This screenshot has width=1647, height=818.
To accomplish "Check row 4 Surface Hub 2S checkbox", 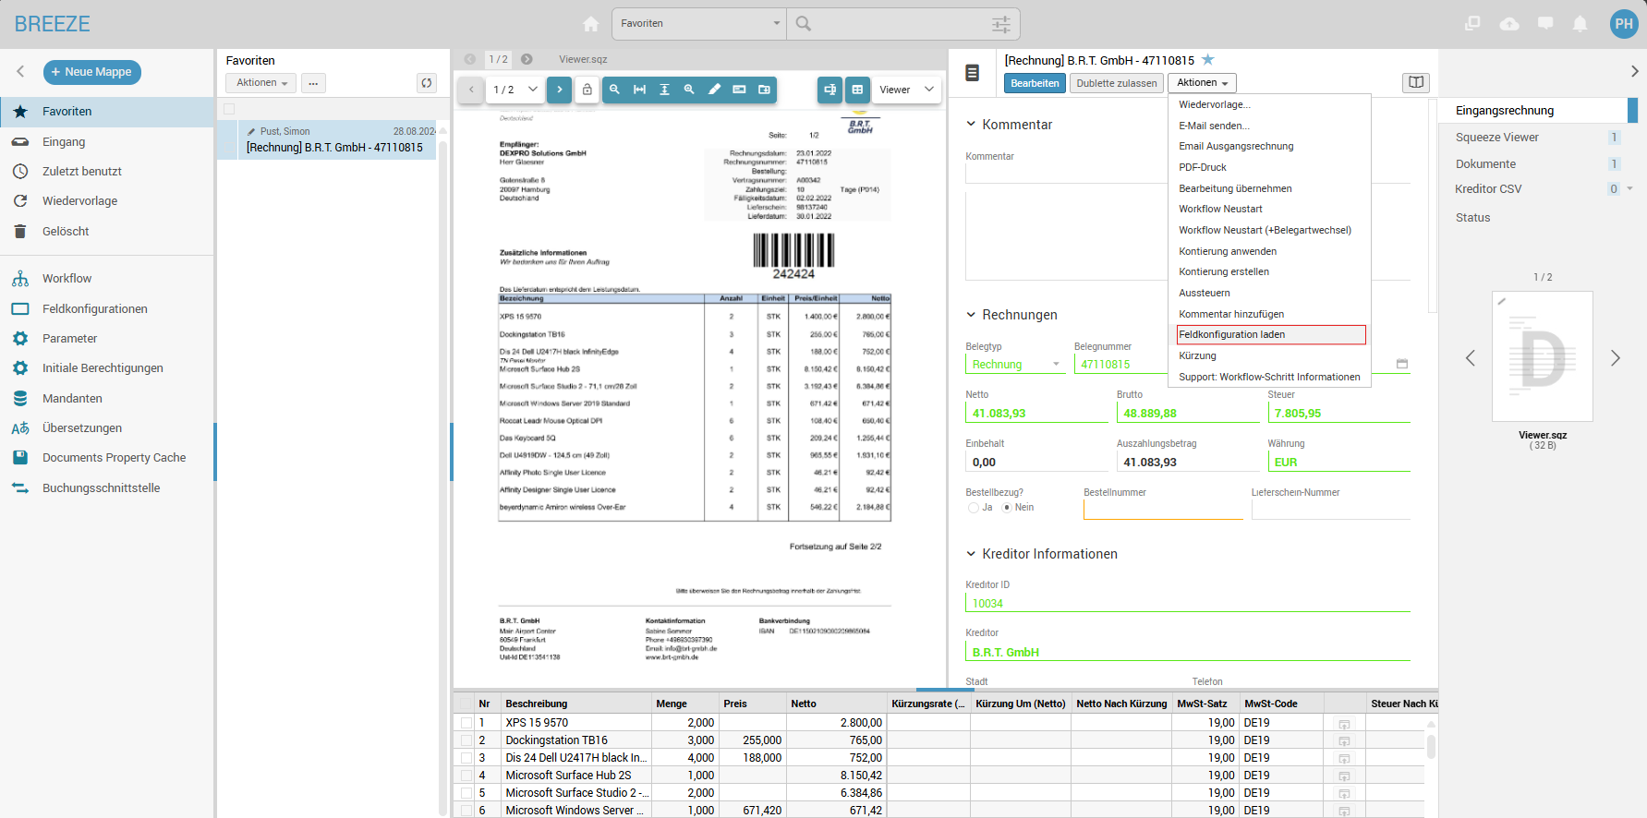I will click(x=466, y=776).
